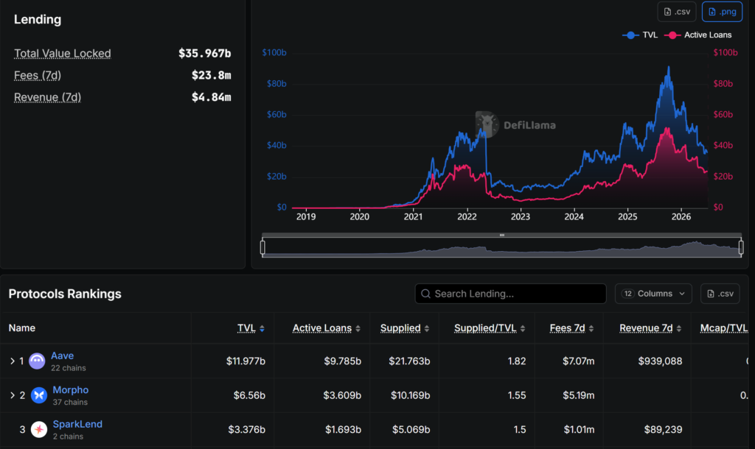
Task: Click Aave's Active Loans cell $9.785b
Action: click(x=342, y=361)
